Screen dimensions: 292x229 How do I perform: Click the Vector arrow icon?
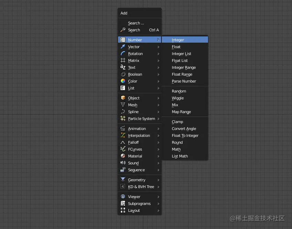point(123,46)
